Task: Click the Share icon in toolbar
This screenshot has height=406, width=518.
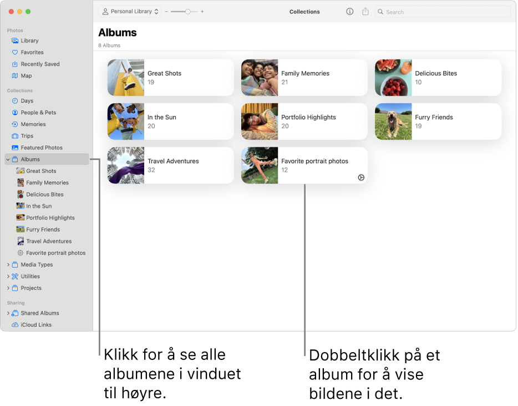Action: point(365,12)
